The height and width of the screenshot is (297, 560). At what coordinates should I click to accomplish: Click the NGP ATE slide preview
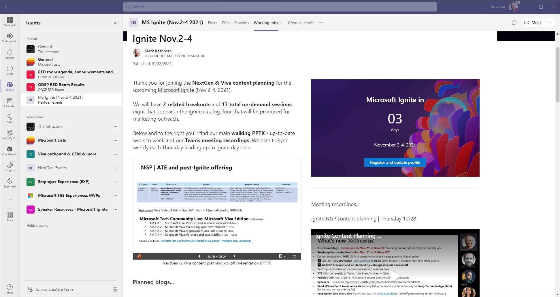(217, 205)
